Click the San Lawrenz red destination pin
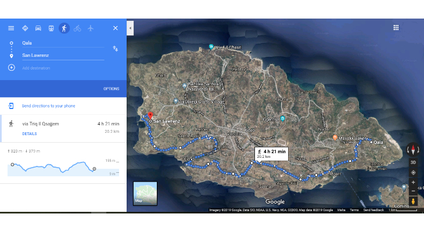This screenshot has height=232, width=424. 150,116
